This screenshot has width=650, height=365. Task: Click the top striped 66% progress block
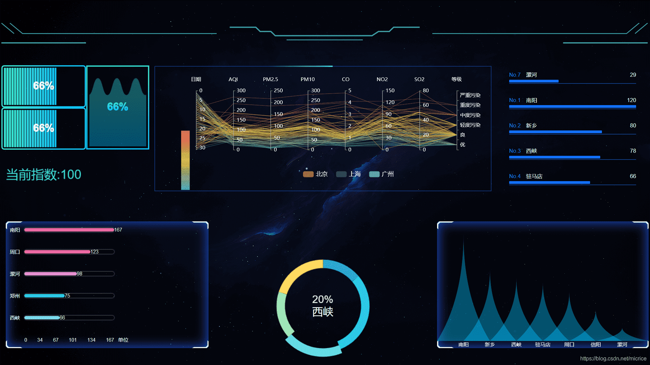44,86
